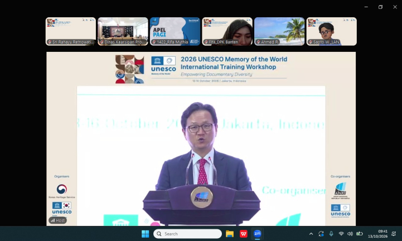Image resolution: width=402 pixels, height=241 pixels.
Task: Click the muted mic icon on Sri Rahayu tile
Action: (50, 42)
